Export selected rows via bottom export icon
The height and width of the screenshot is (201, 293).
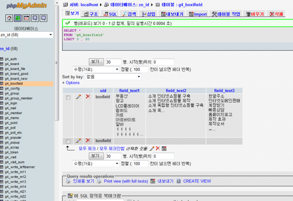click(x=164, y=149)
